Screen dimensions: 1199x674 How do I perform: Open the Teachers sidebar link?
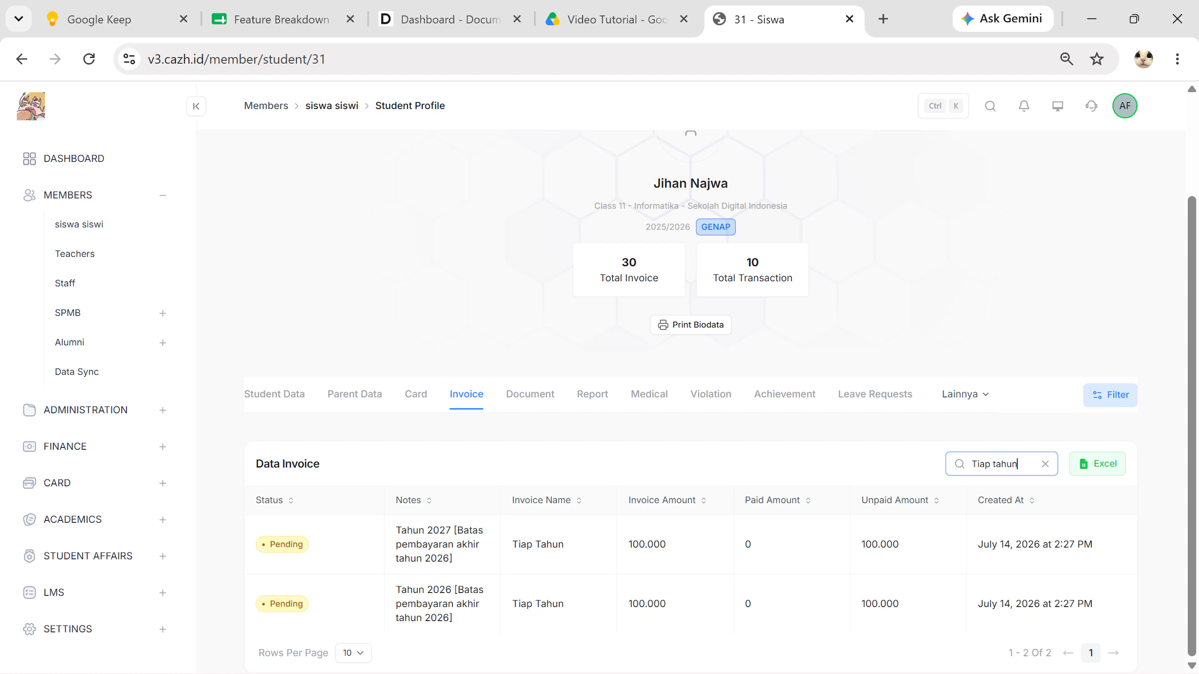point(75,254)
